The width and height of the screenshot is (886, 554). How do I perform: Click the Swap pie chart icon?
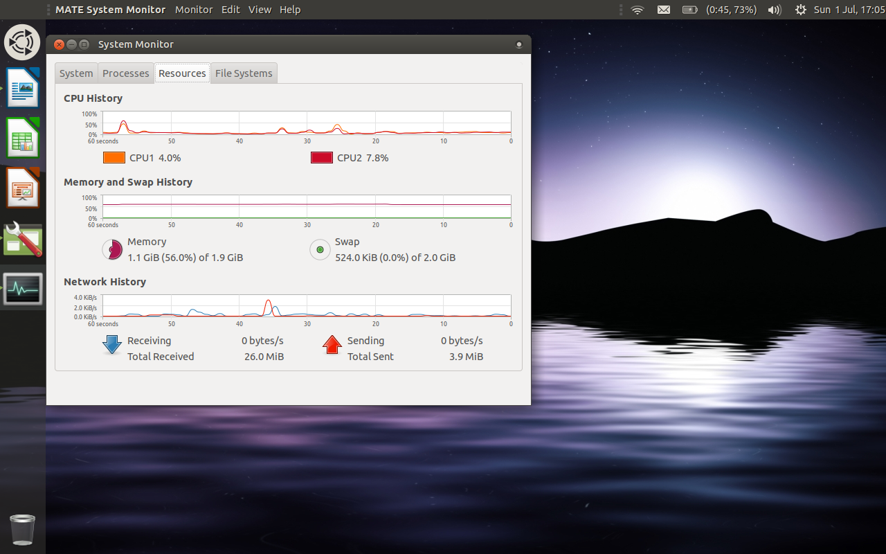(x=320, y=249)
